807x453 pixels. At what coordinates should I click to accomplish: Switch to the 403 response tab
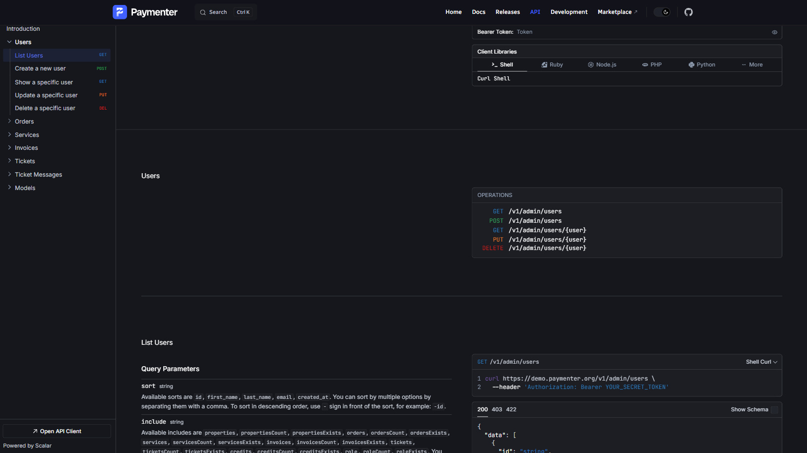497,410
